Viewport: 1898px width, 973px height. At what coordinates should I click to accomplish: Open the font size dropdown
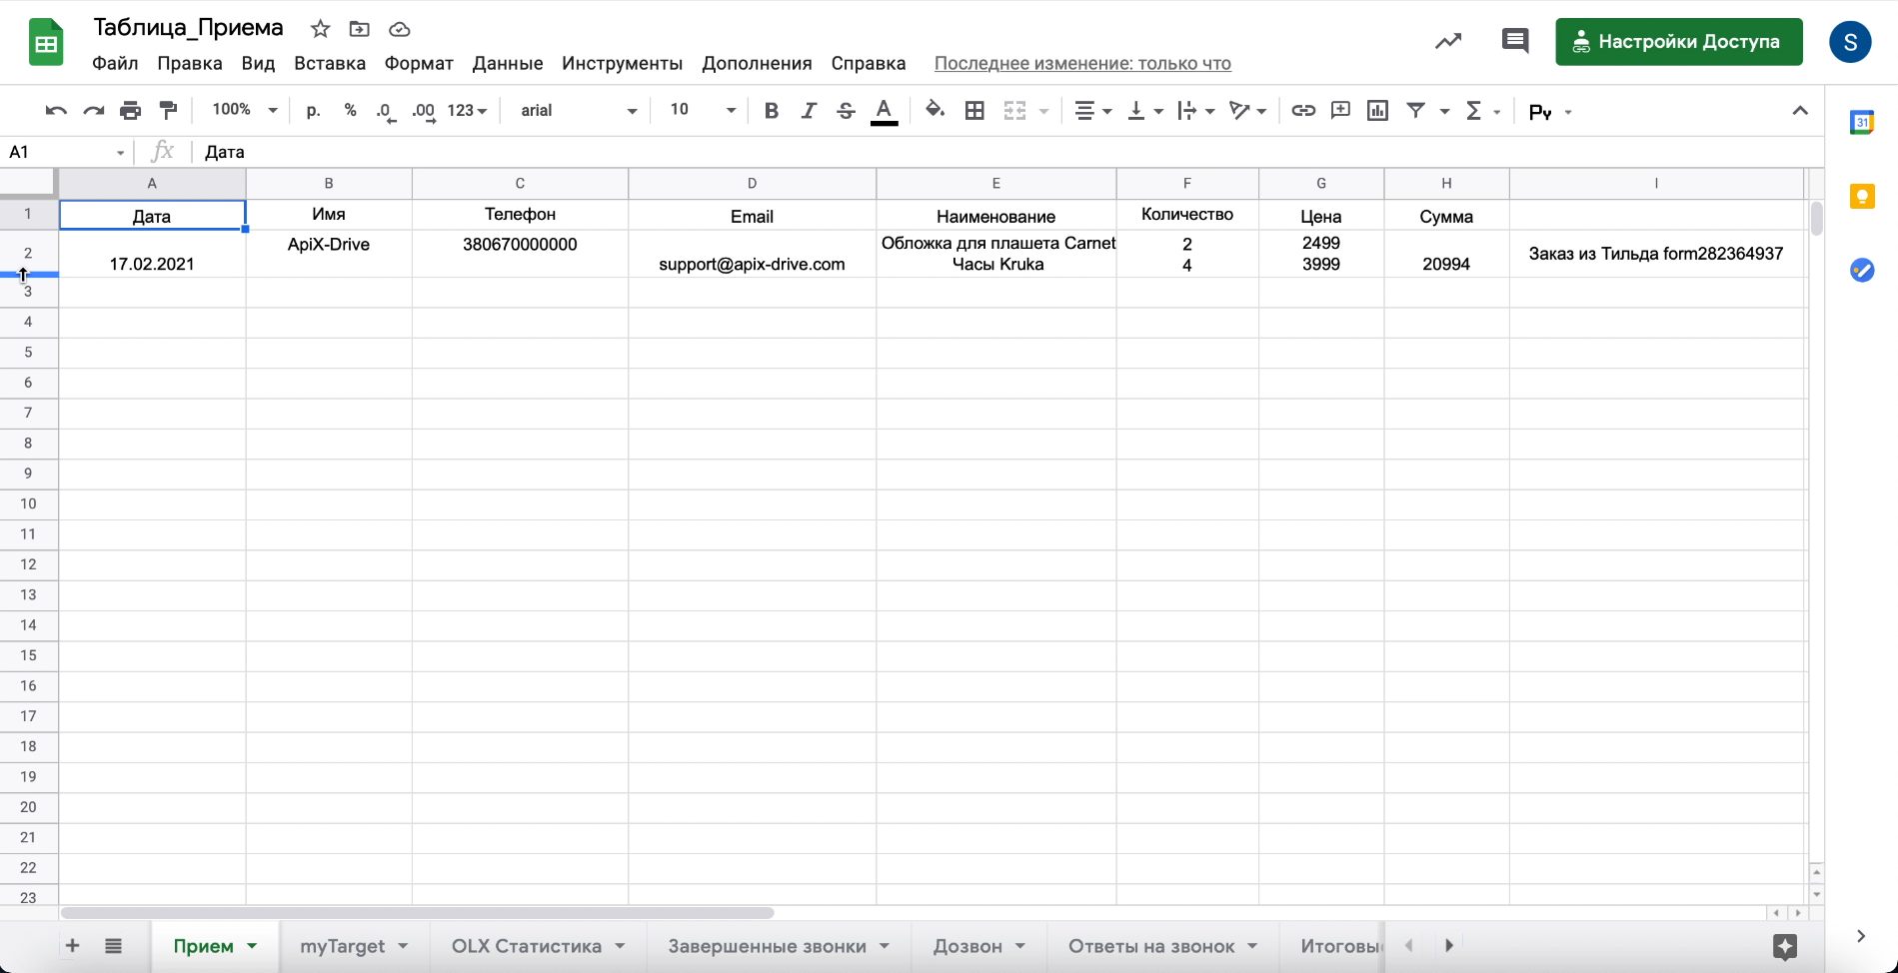702,110
